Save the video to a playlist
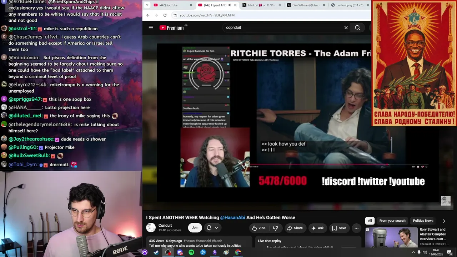 (x=339, y=228)
